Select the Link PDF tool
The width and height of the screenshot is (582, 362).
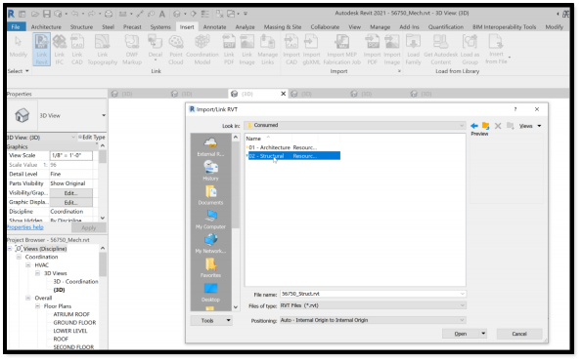[229, 50]
